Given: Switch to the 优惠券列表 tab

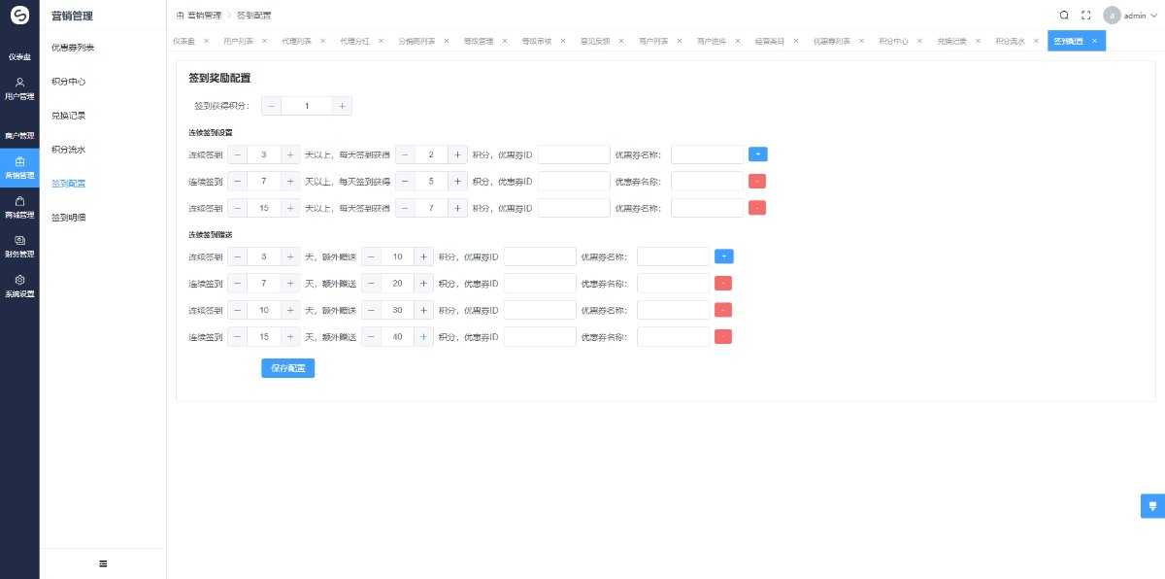Looking at the screenshot, I should point(831,42).
